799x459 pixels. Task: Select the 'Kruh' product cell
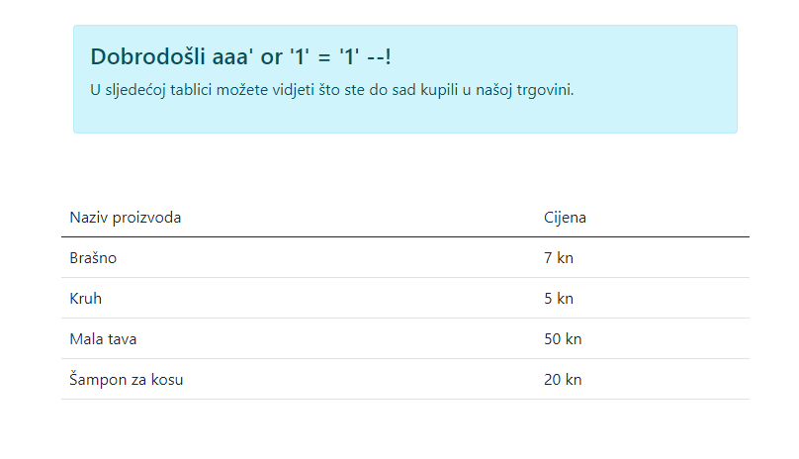click(x=86, y=299)
